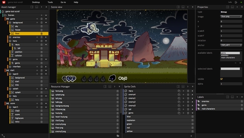Collapse the background layer node
Image resolution: width=244 pixels, height=138 pixels.
[x=46, y=22]
